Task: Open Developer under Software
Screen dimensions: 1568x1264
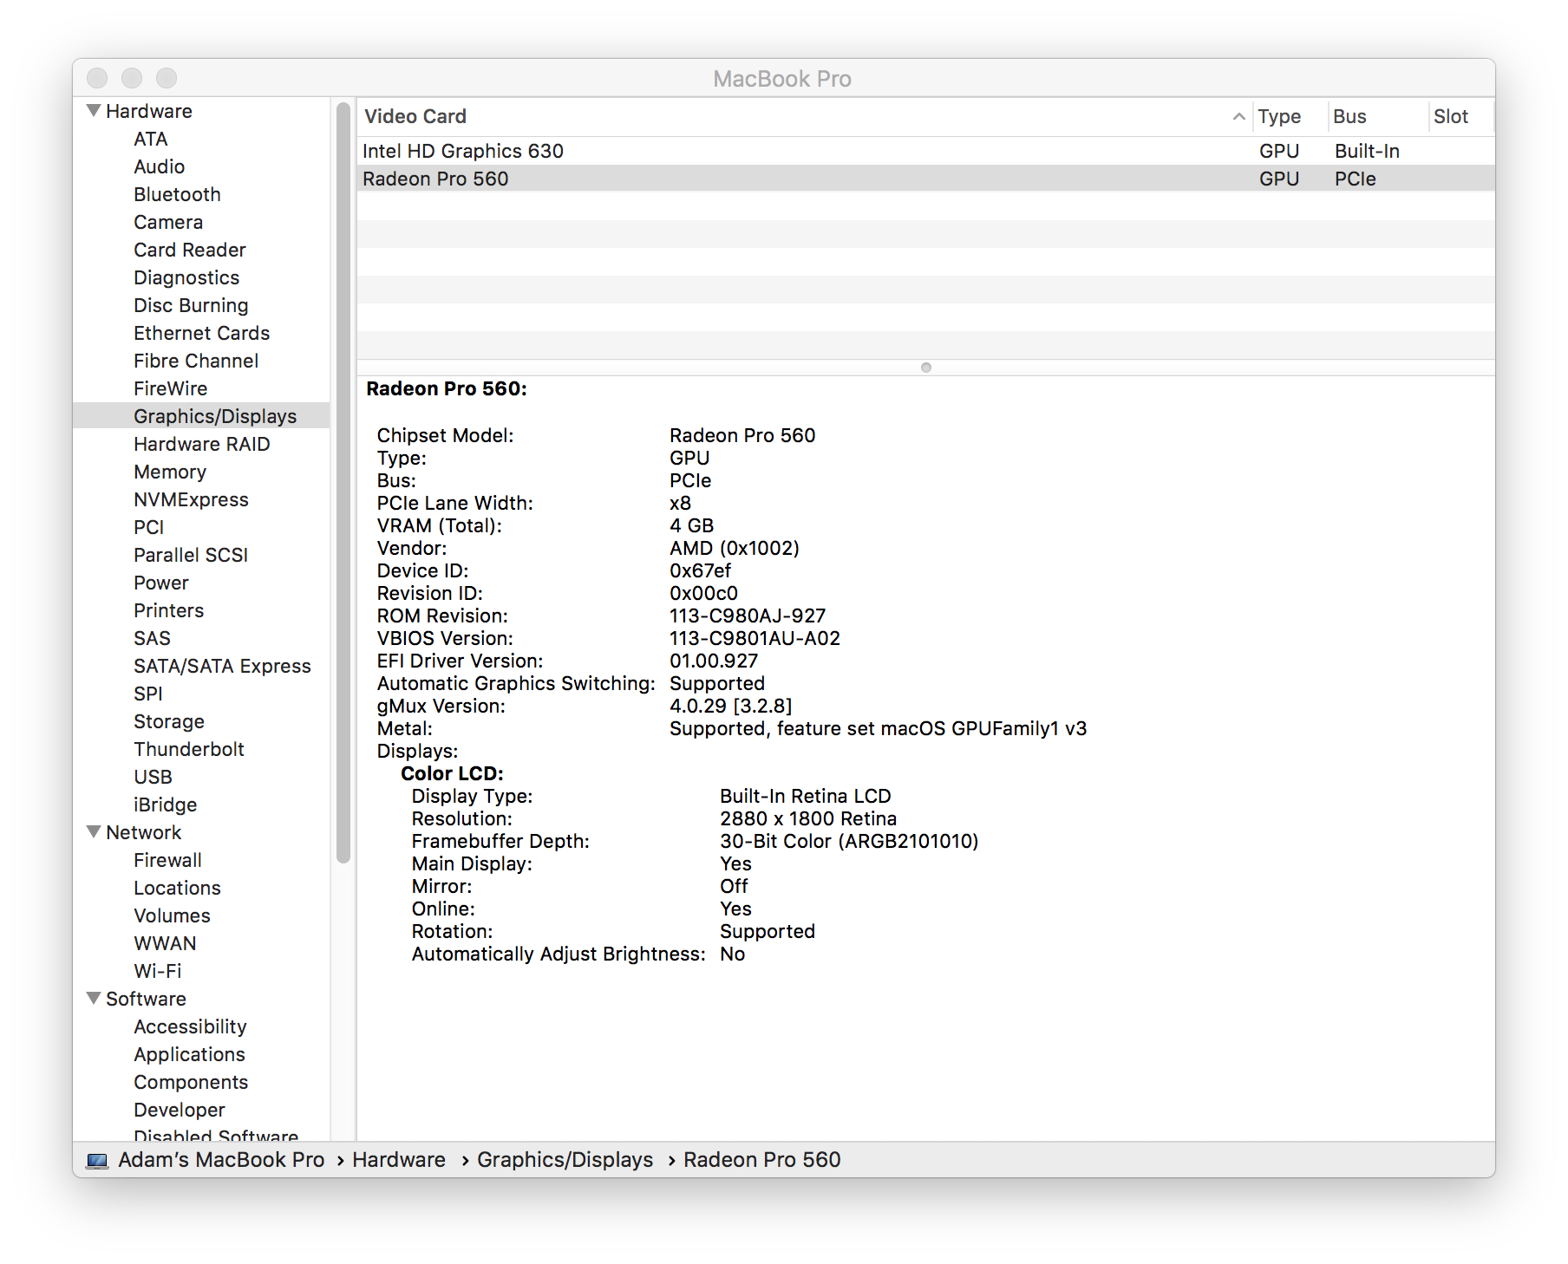Action: pyautogui.click(x=180, y=1110)
